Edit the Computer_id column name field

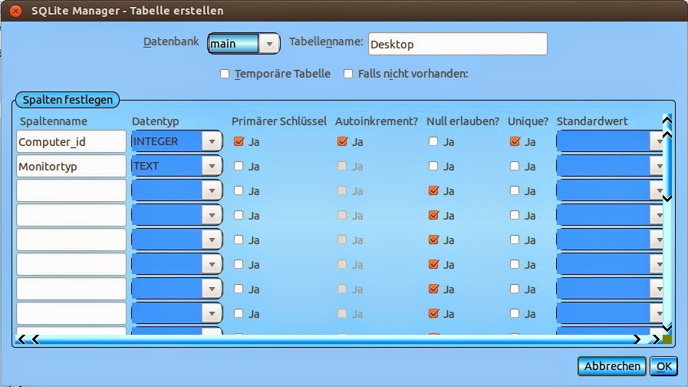(x=71, y=141)
